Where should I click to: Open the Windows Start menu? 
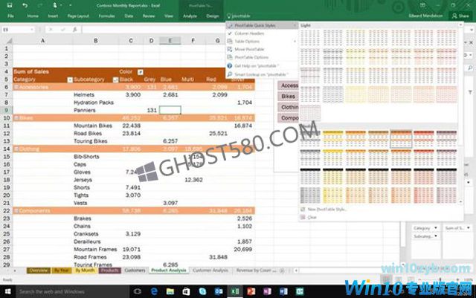coord(8,291)
